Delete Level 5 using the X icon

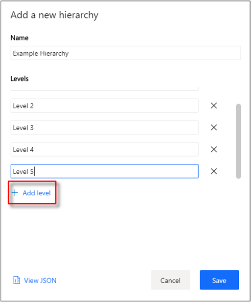214,171
